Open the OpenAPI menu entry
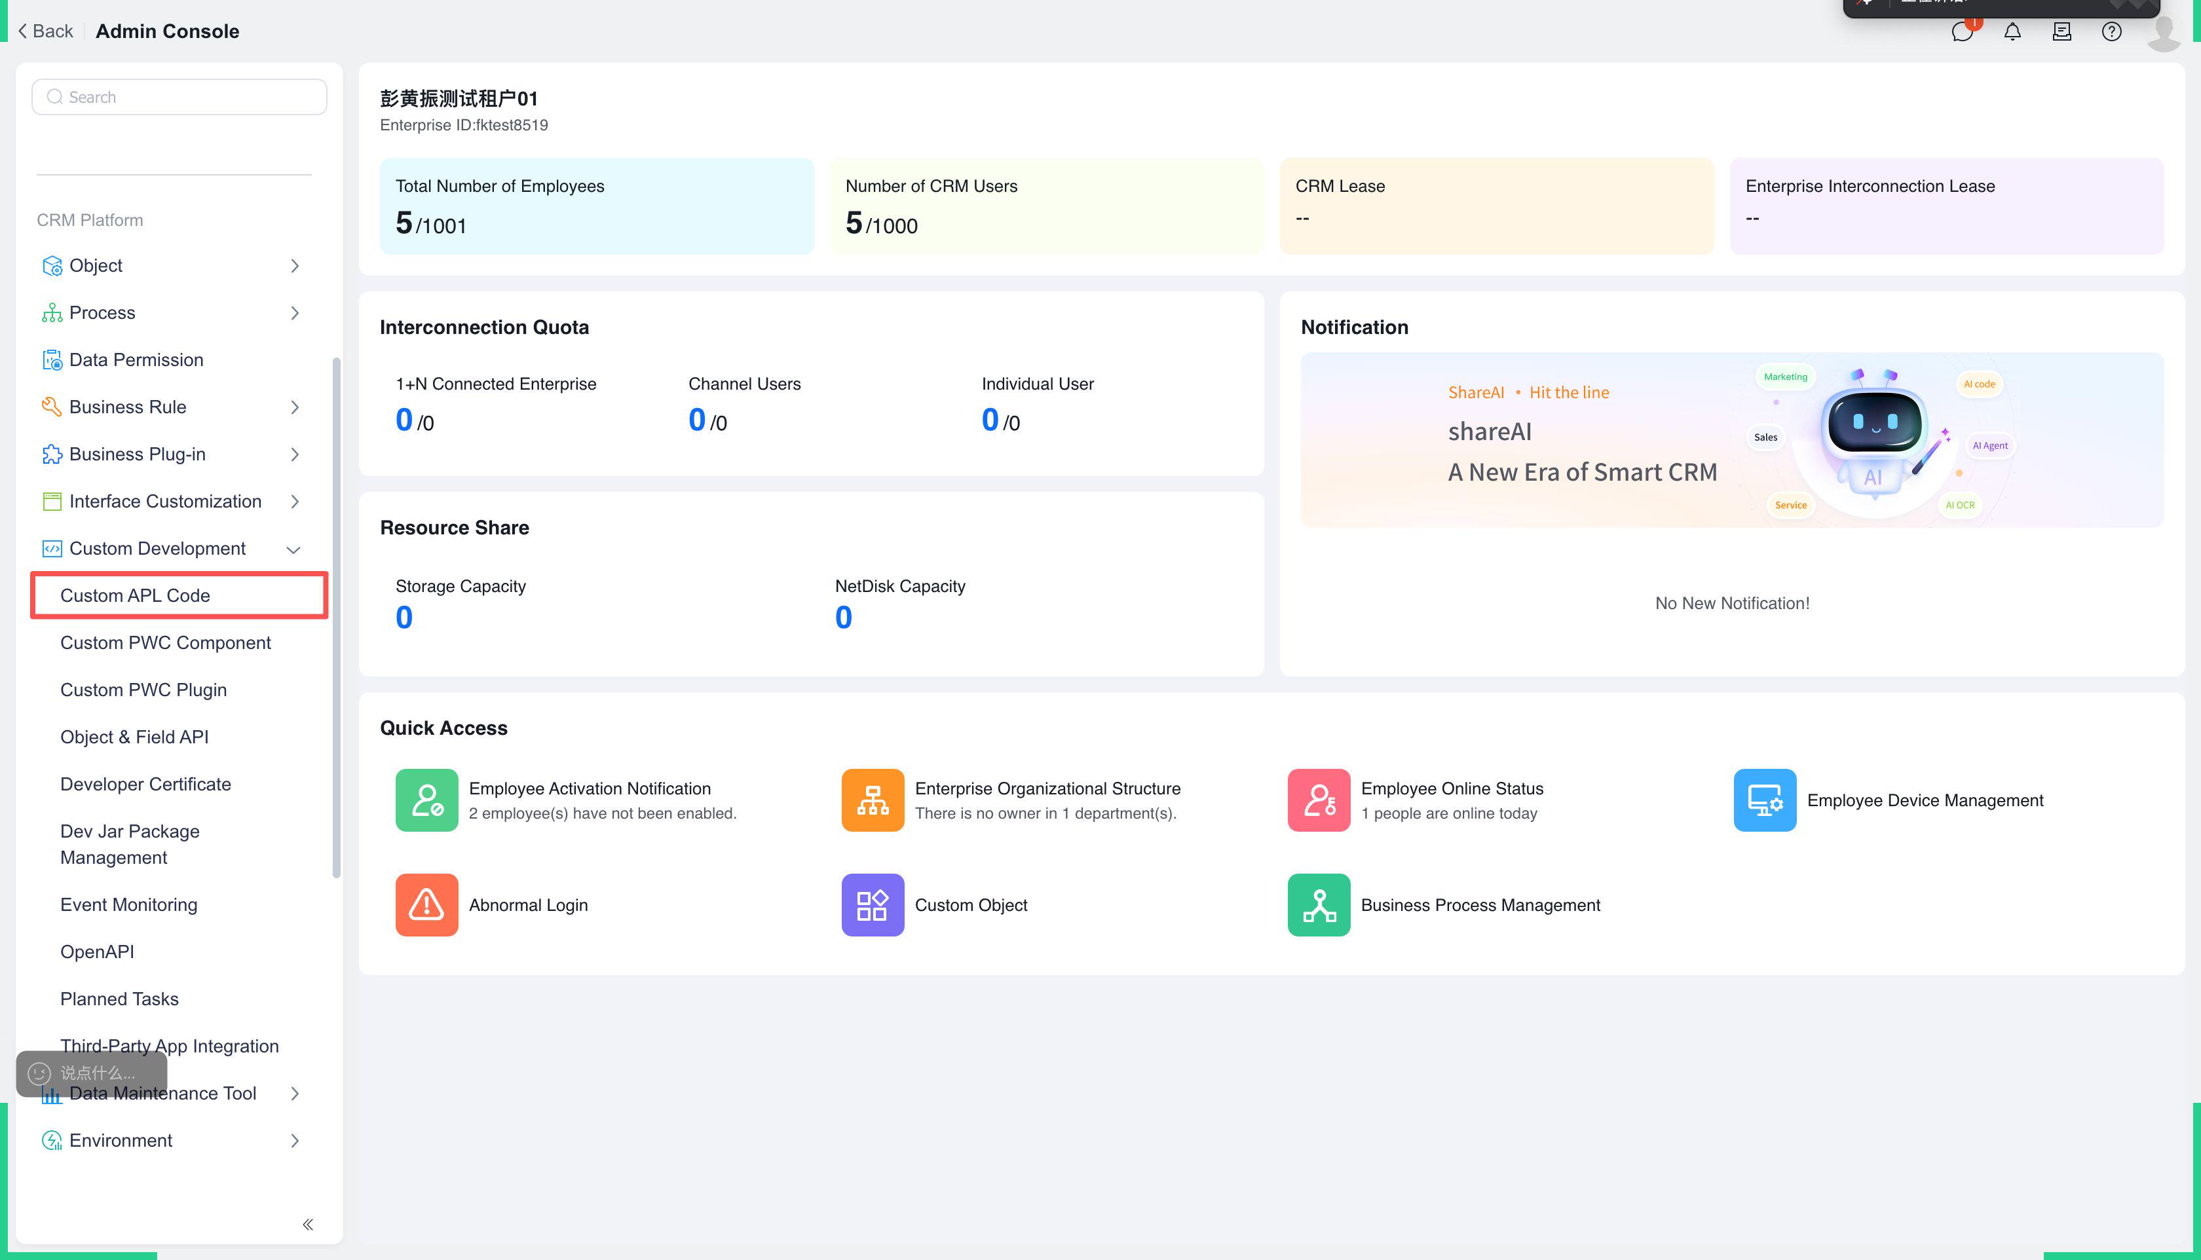 (x=97, y=952)
